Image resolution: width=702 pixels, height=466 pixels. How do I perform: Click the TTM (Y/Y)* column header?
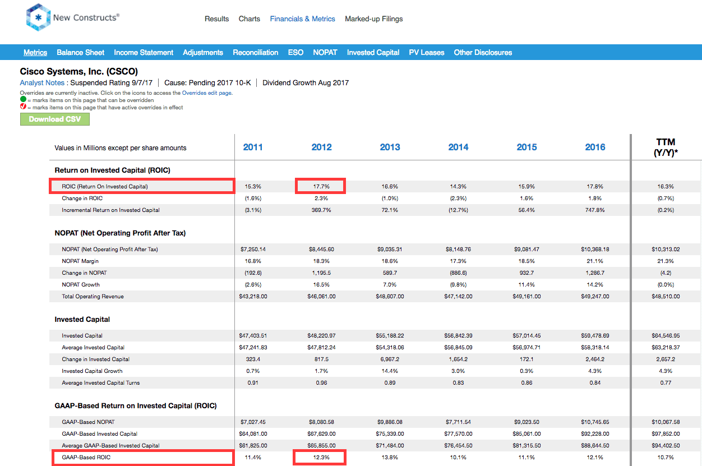pos(666,147)
